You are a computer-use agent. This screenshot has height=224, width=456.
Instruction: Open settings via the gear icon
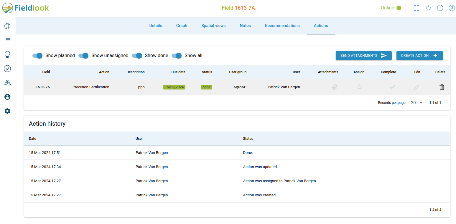tap(7, 111)
